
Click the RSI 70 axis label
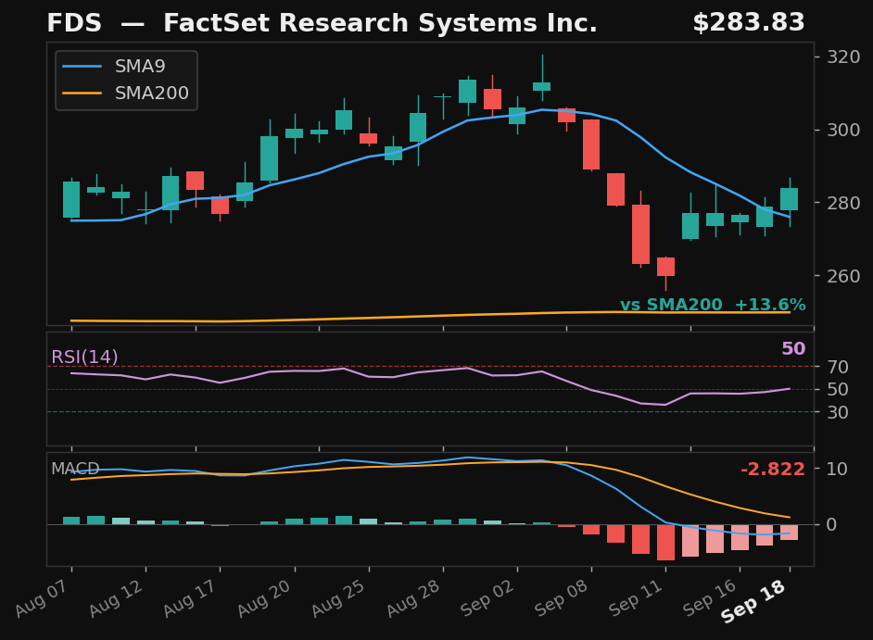pyautogui.click(x=838, y=367)
